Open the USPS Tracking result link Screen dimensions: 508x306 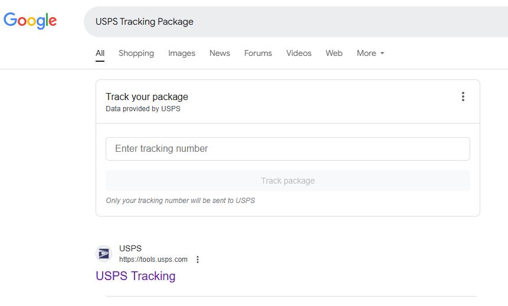pos(136,276)
